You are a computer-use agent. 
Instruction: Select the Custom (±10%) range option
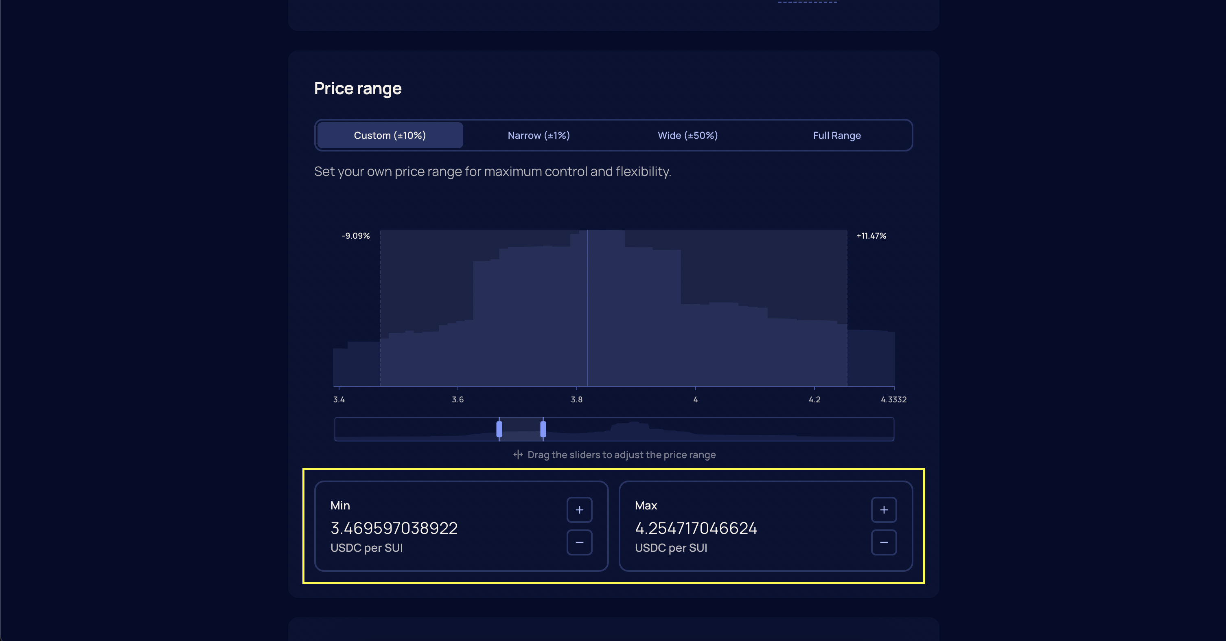pyautogui.click(x=390, y=135)
